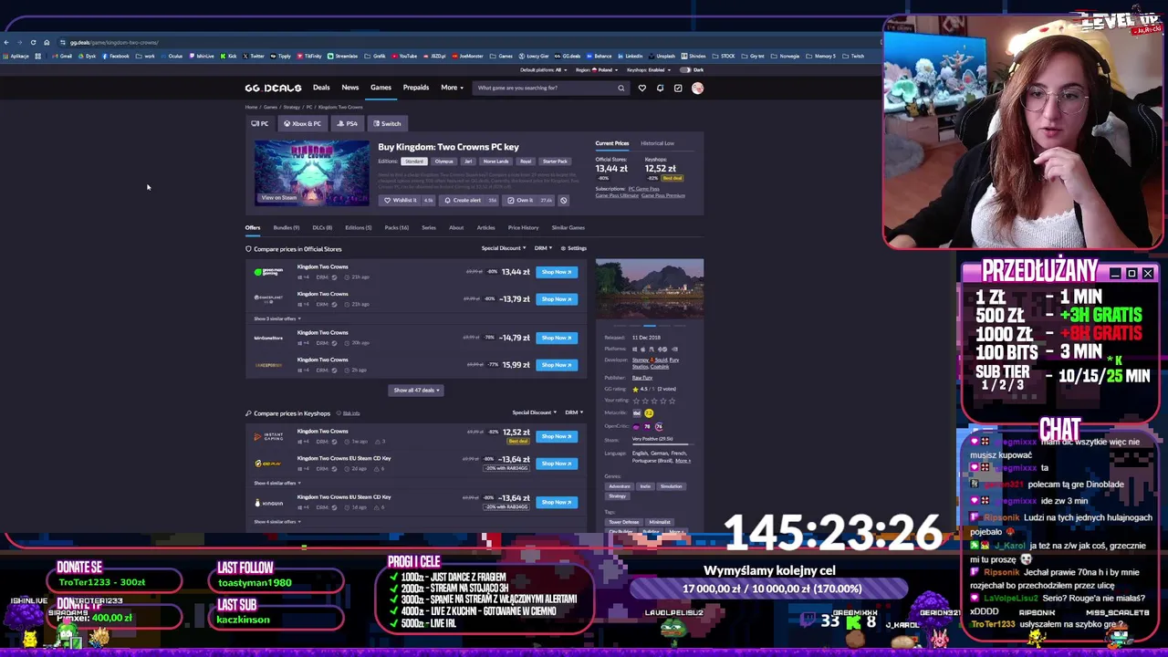Viewport: 1168px width, 657px height.
Task: Click View on Steam on cover image
Action: coord(278,197)
